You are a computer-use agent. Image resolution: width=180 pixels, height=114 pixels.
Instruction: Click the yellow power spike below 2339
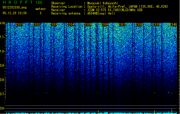tap(155, 112)
